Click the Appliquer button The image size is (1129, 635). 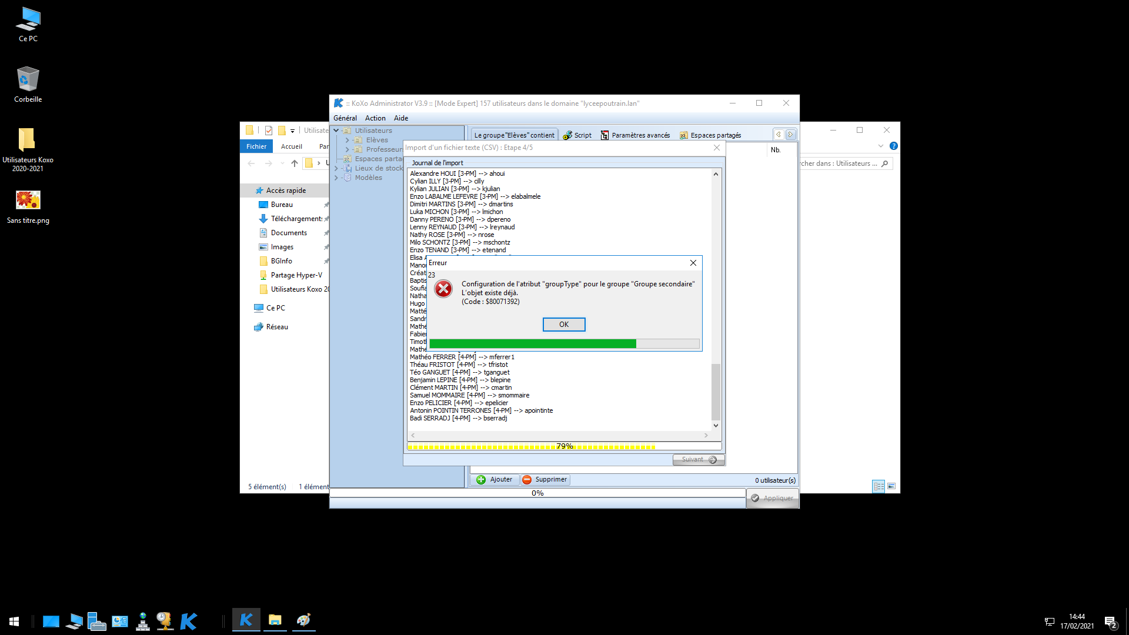(773, 498)
